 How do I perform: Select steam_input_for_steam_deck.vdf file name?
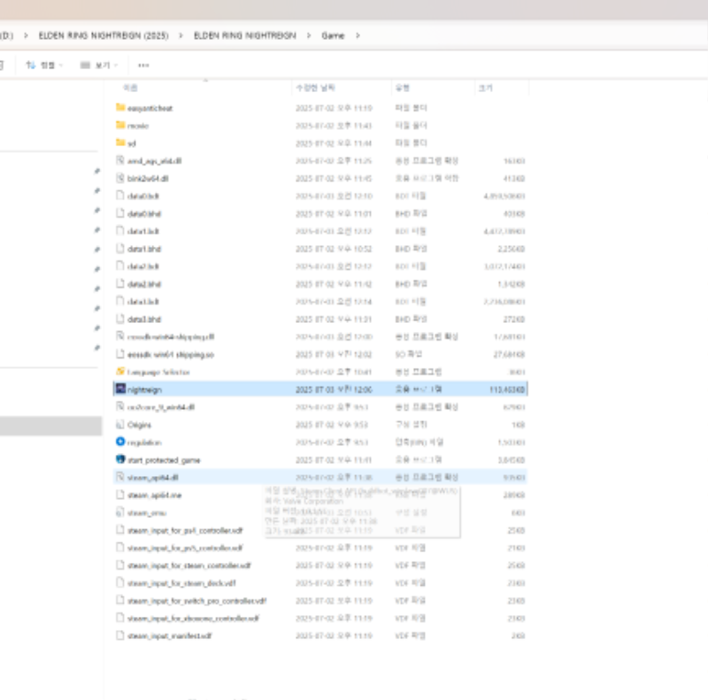click(181, 583)
